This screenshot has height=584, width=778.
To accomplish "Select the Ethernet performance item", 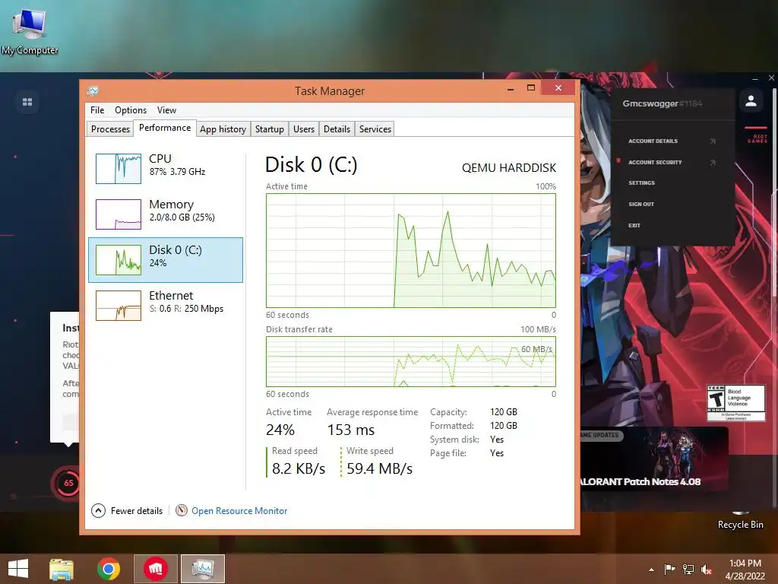I will coord(166,306).
